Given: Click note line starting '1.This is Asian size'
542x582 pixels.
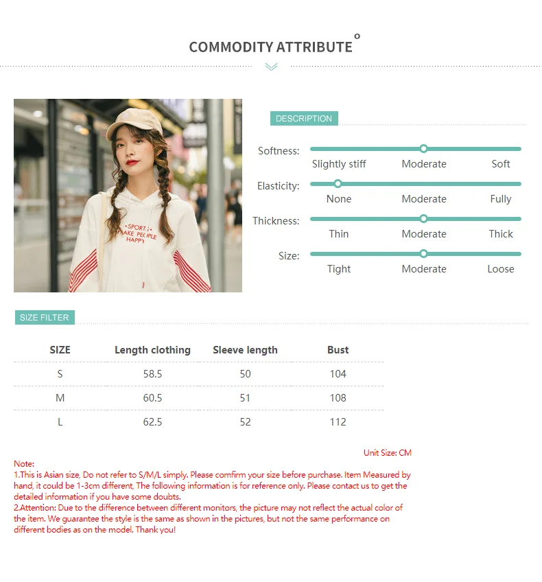Looking at the screenshot, I should pyautogui.click(x=212, y=475).
